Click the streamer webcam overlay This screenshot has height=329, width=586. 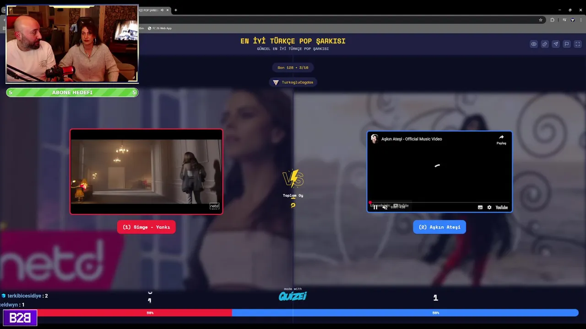coord(72,44)
